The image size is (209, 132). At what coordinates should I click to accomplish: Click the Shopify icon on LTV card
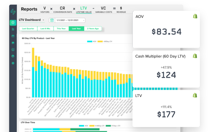(x=195, y=95)
